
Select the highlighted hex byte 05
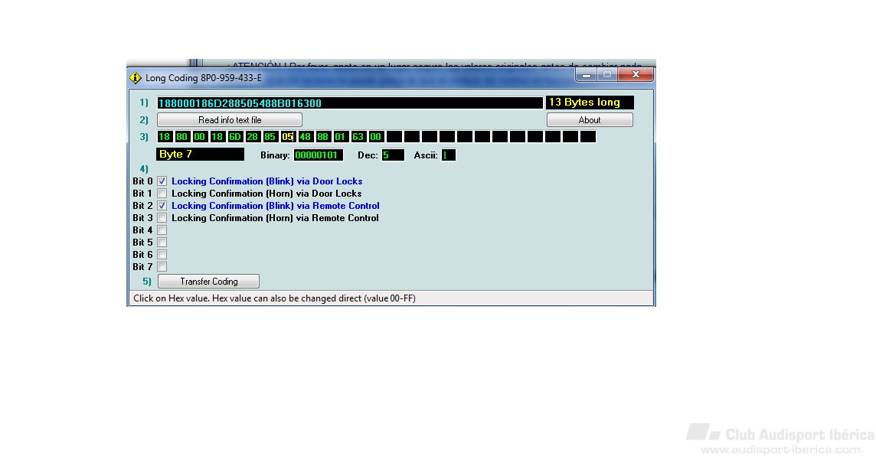coord(288,137)
